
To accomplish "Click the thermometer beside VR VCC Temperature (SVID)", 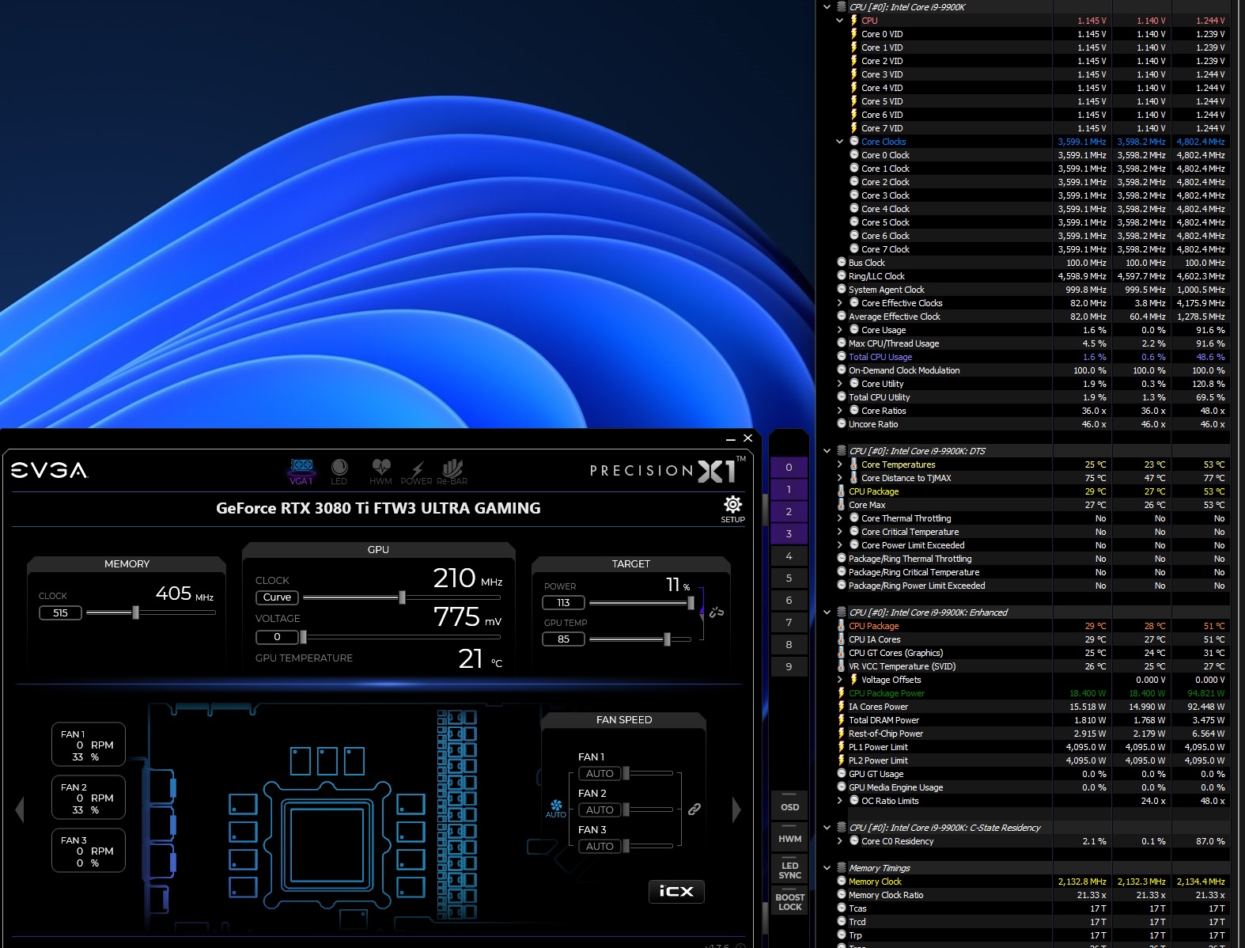I will coord(842,665).
